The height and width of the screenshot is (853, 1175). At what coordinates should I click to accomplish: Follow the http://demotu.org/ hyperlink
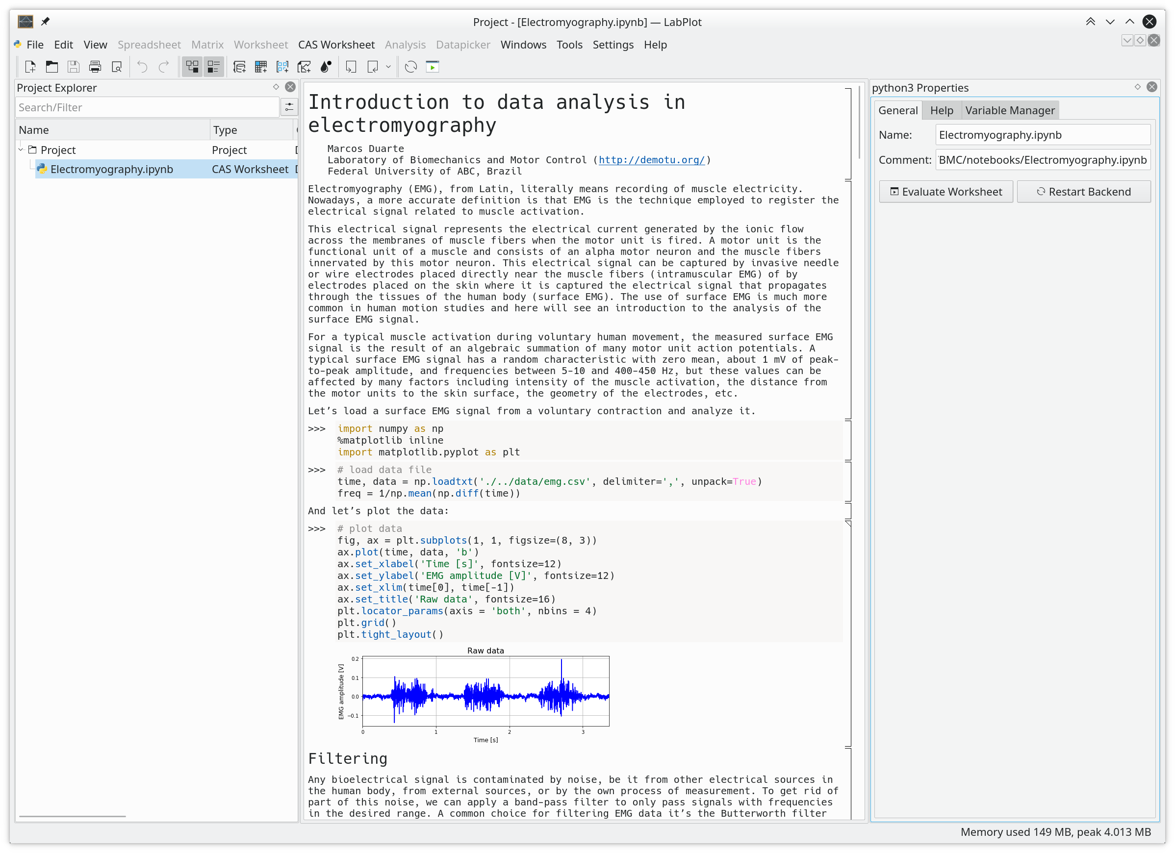[652, 159]
